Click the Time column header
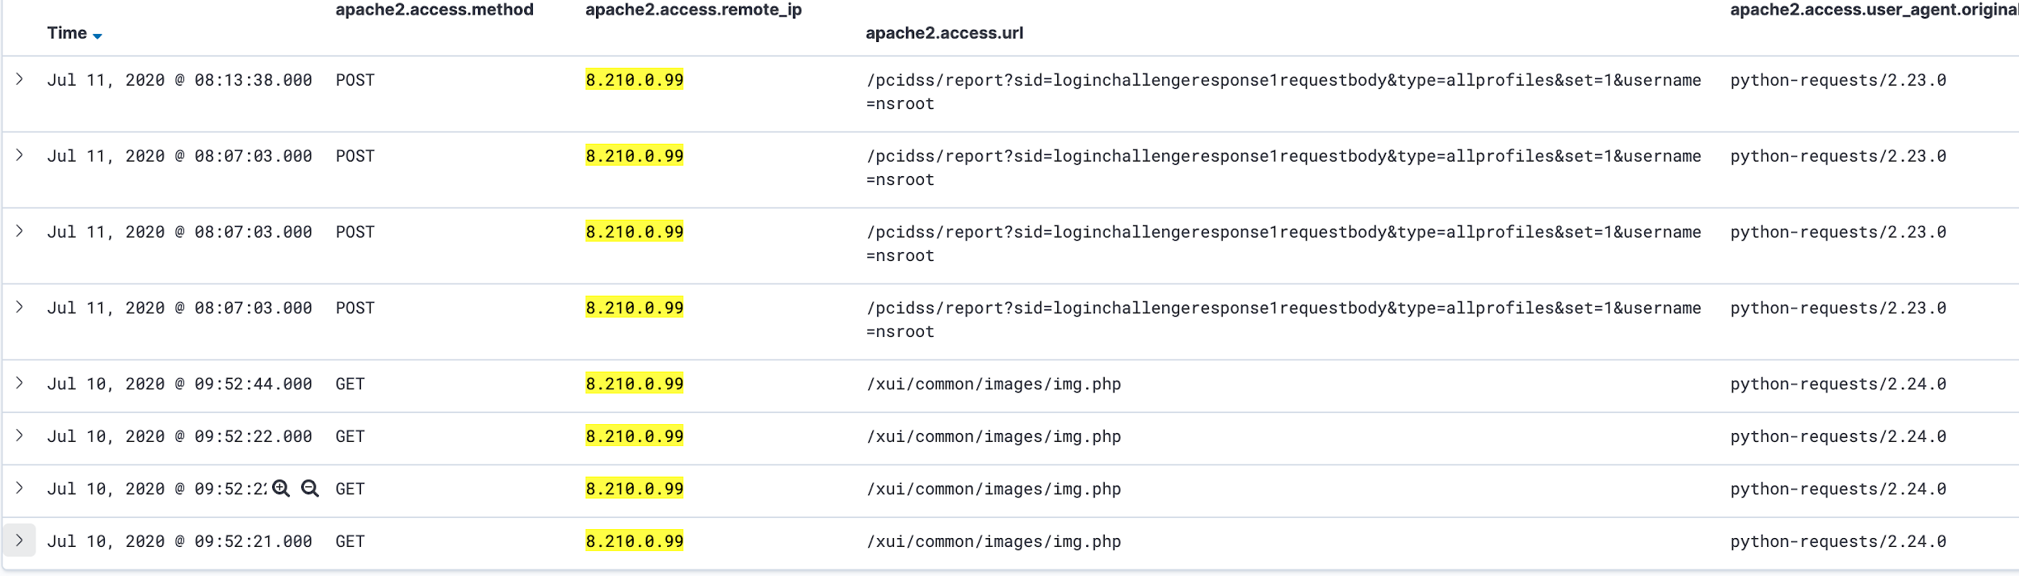2019x576 pixels. 67,33
